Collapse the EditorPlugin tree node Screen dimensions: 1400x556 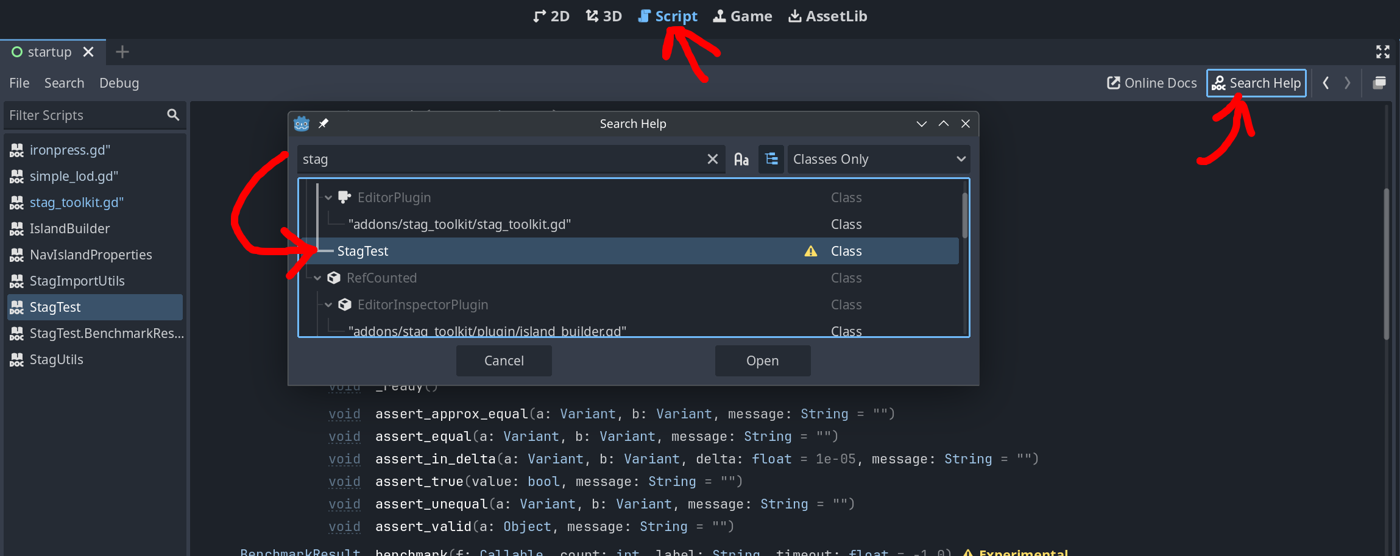click(328, 197)
